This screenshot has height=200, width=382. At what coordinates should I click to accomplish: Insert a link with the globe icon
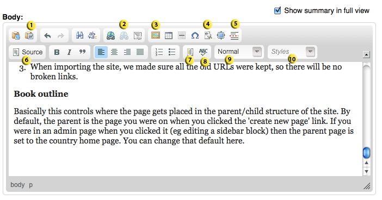(111, 36)
